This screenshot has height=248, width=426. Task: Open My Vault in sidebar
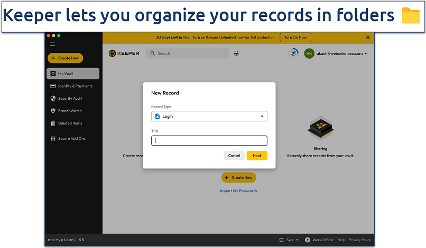(72, 73)
